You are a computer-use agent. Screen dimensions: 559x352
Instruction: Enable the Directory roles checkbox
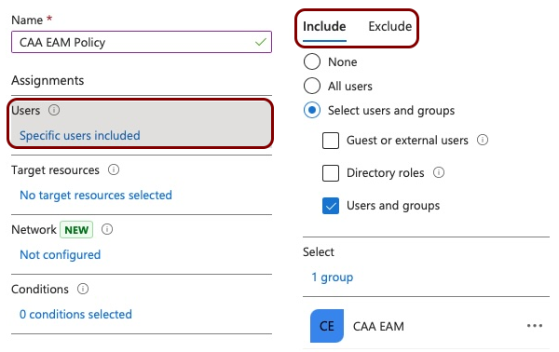pos(331,173)
